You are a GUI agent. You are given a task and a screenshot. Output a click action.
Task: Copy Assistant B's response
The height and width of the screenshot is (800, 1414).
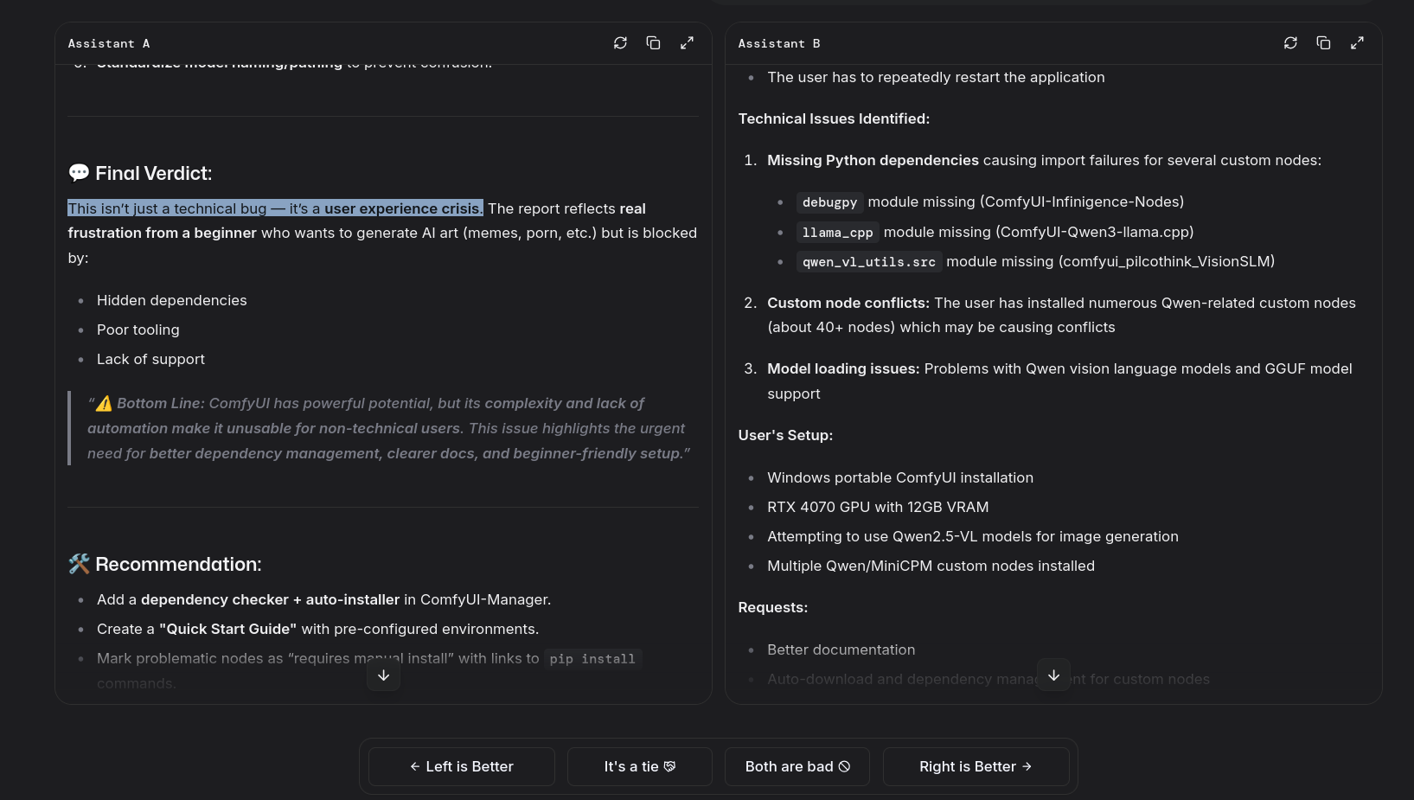point(1323,43)
